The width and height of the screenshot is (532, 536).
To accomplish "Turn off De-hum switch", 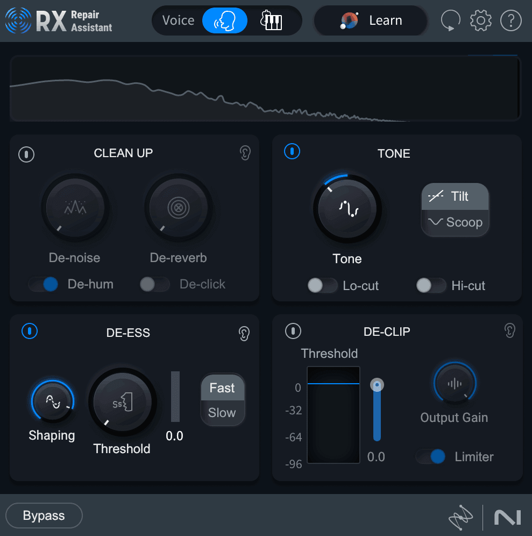I will pyautogui.click(x=44, y=284).
